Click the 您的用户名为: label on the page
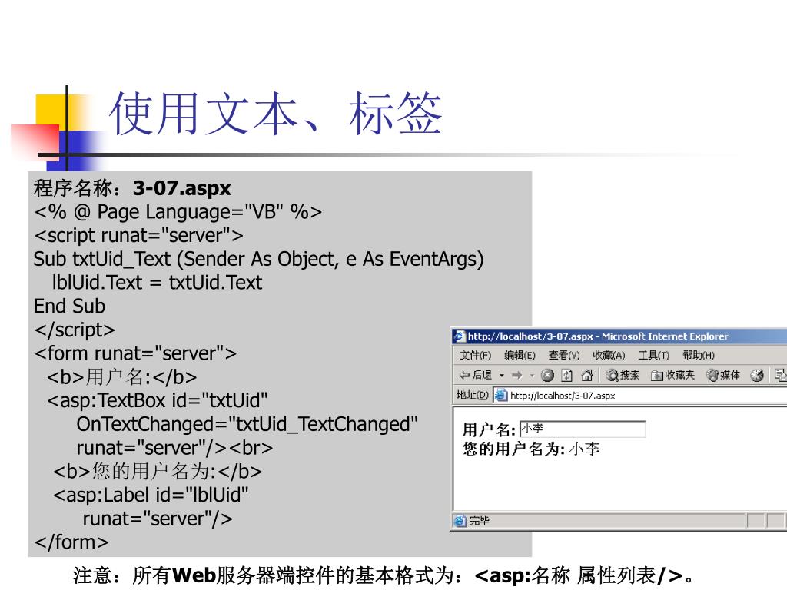Screen dimensions: 787x590 click(513, 449)
